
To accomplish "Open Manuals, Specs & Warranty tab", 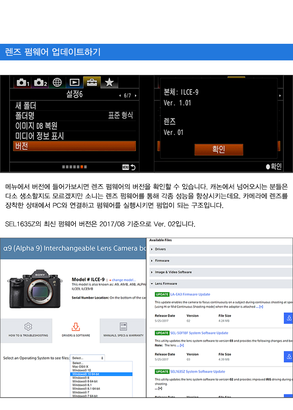I will [123, 331].
